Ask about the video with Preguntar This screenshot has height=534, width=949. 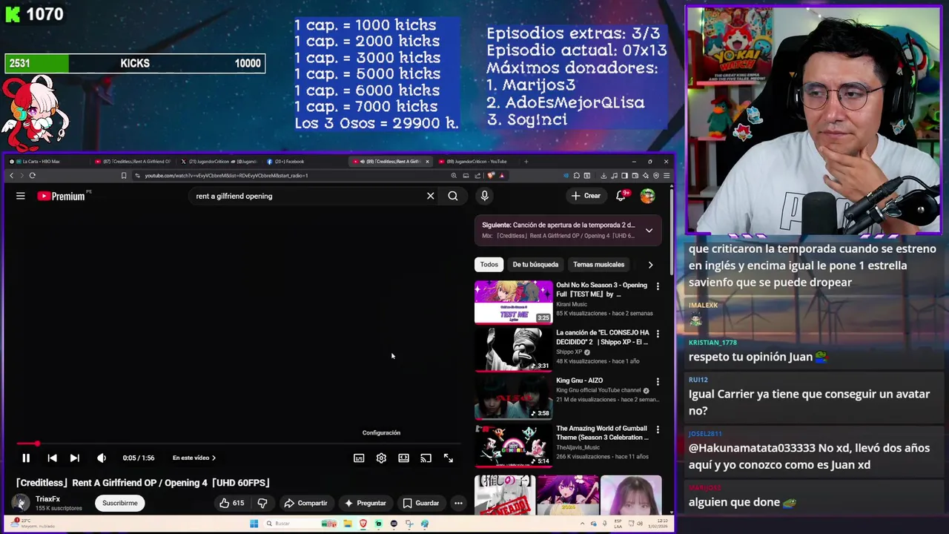coord(365,503)
